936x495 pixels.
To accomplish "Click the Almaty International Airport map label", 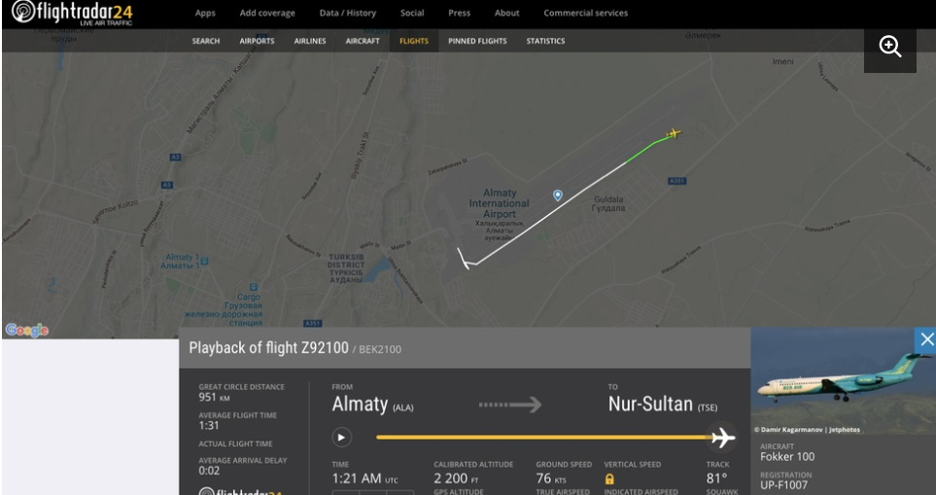I will point(499,203).
